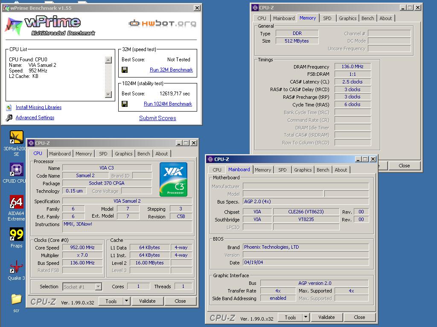The width and height of the screenshot is (437, 327).
Task: Click Close button in Memory window
Action: [404, 166]
